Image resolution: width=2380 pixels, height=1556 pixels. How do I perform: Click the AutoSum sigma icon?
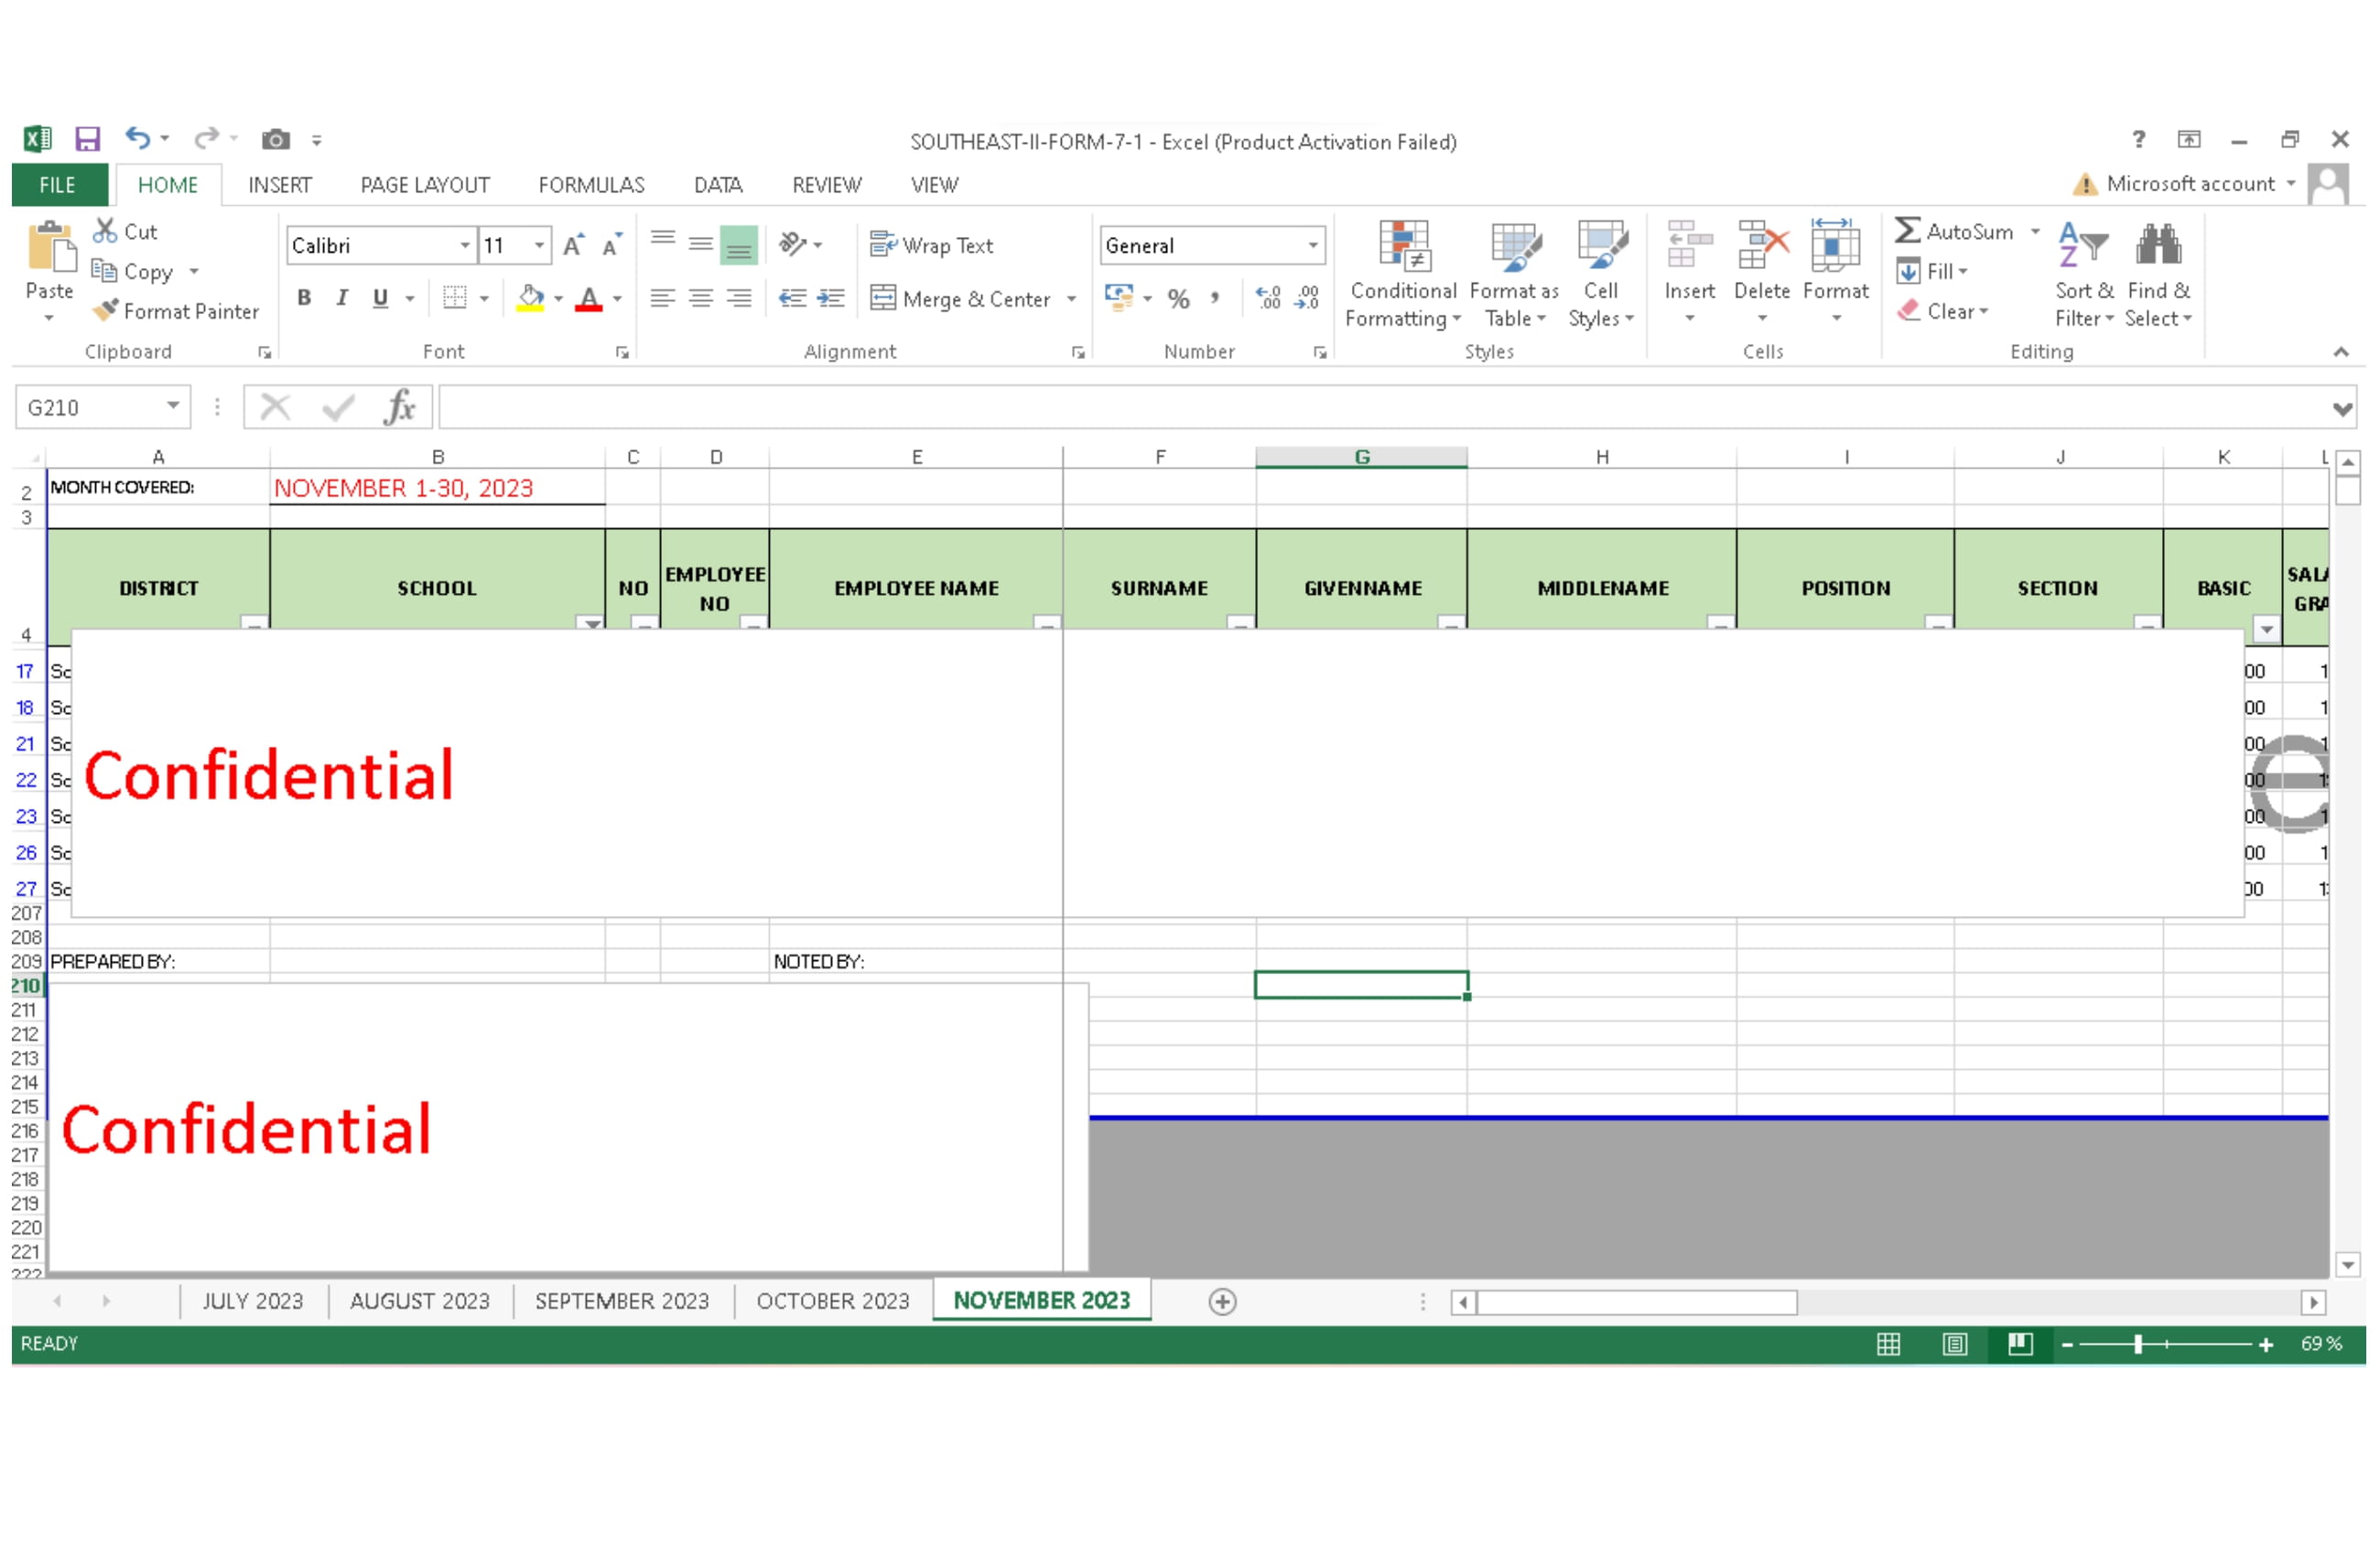tap(1907, 231)
